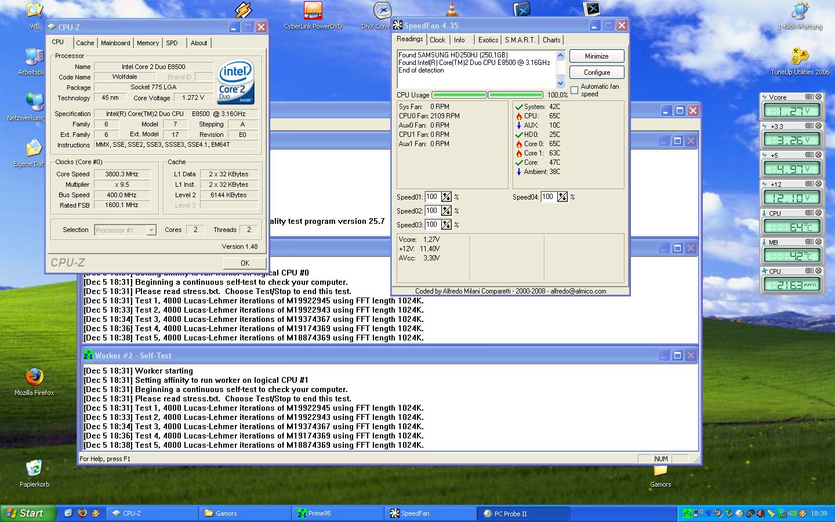Click the Speed03 up/down stepper

pos(446,225)
